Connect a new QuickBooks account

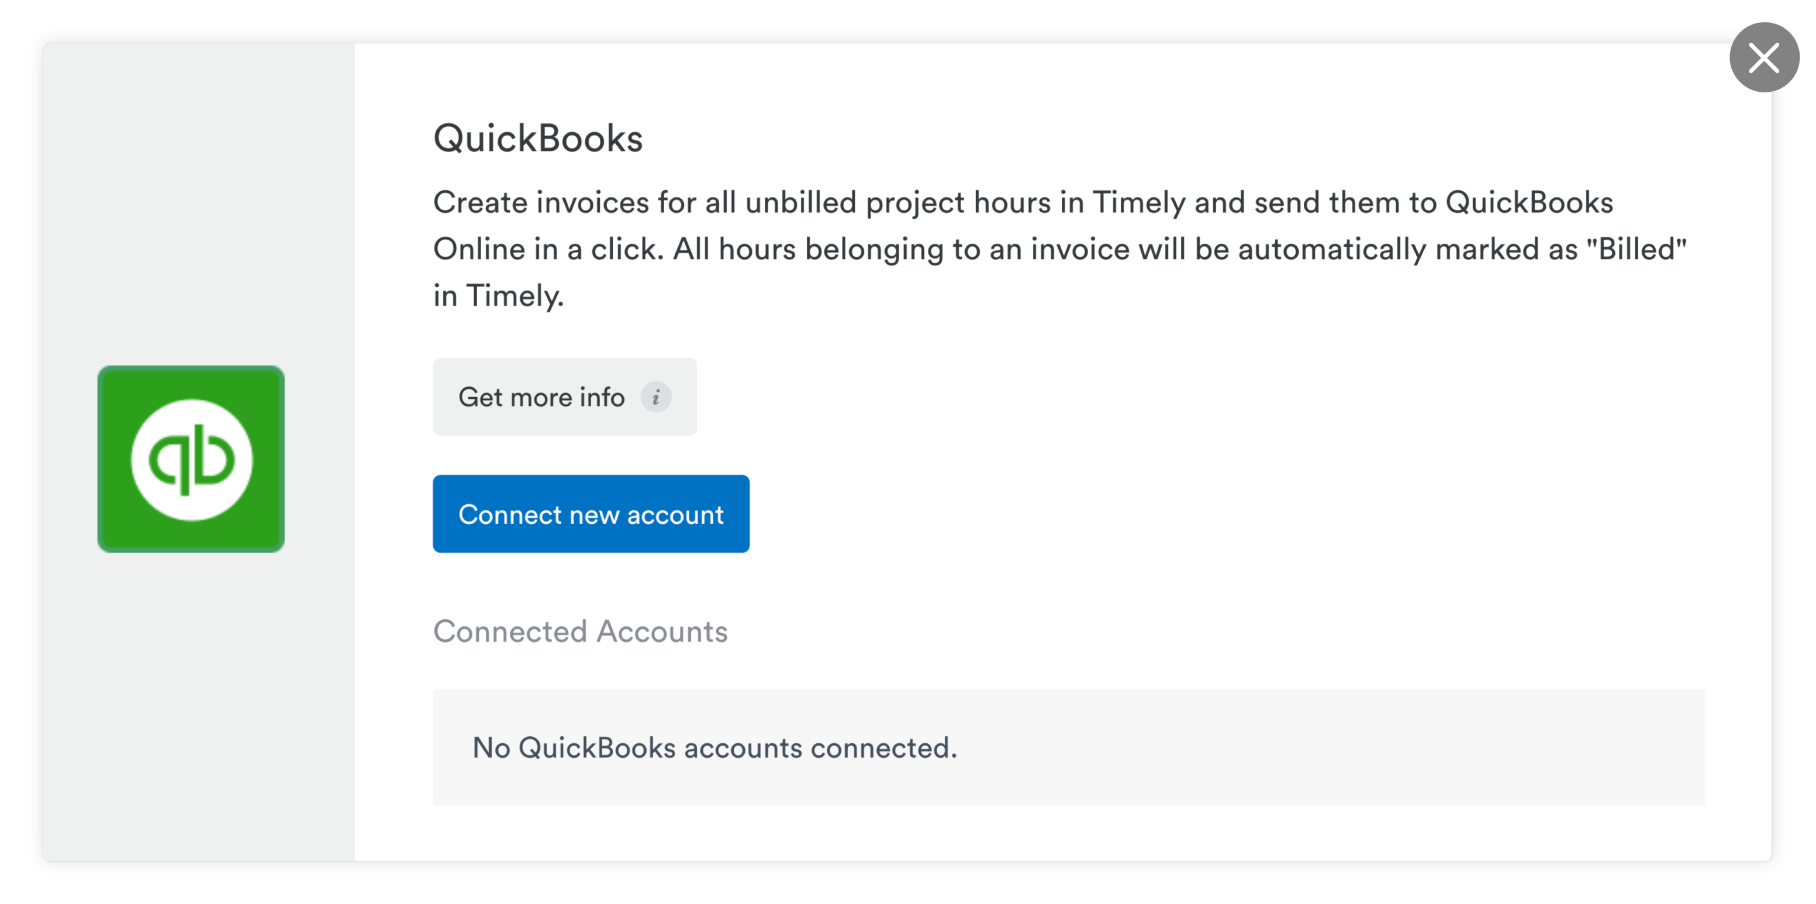pos(591,514)
